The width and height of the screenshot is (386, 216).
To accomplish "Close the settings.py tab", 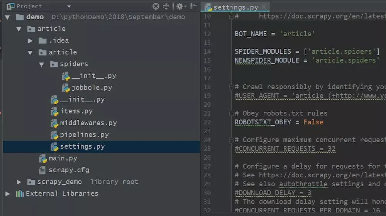I will click(264, 7).
